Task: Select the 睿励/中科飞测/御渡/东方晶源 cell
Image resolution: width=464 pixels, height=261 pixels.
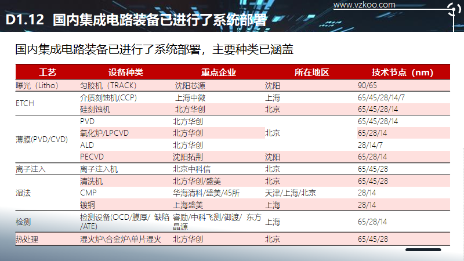Action: coord(217,222)
